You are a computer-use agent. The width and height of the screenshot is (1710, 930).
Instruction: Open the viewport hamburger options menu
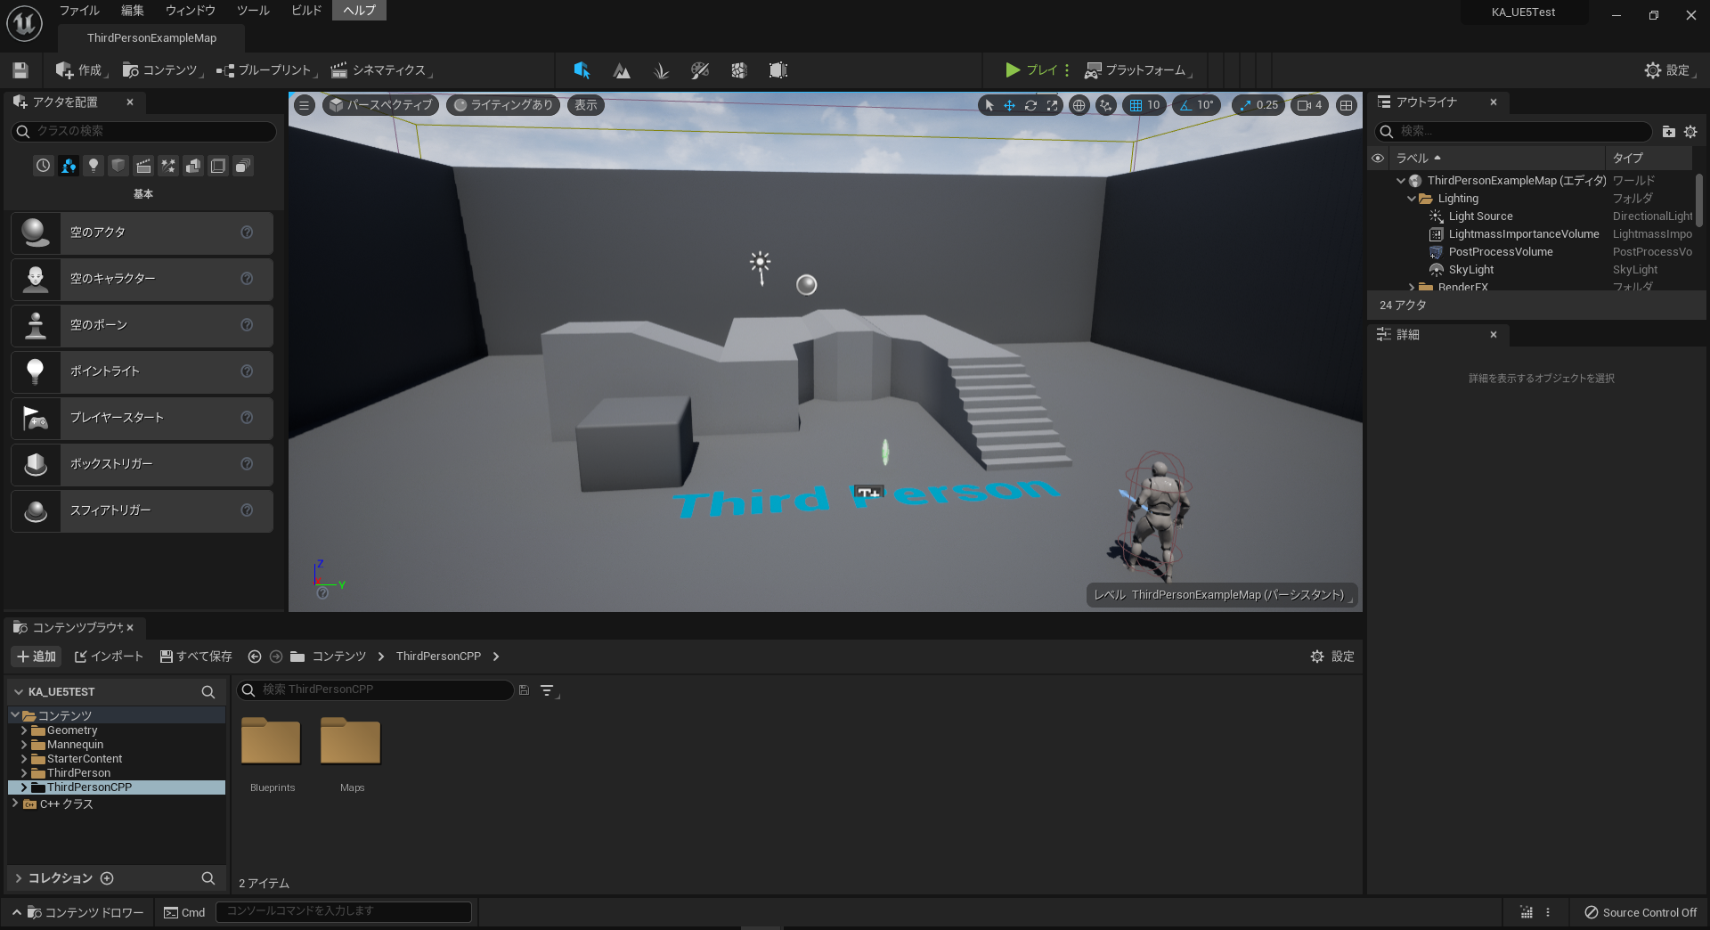[305, 105]
